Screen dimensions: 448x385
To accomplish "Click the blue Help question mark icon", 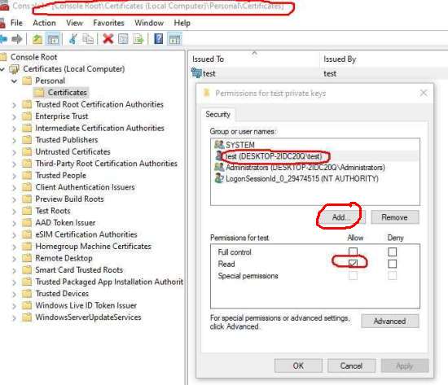I will click(x=159, y=38).
